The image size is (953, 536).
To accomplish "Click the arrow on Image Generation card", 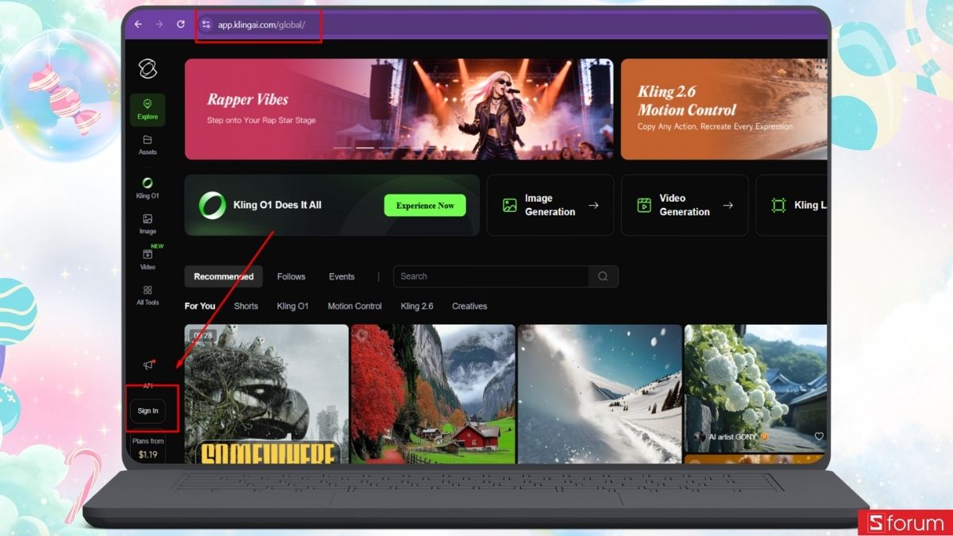I will click(593, 206).
